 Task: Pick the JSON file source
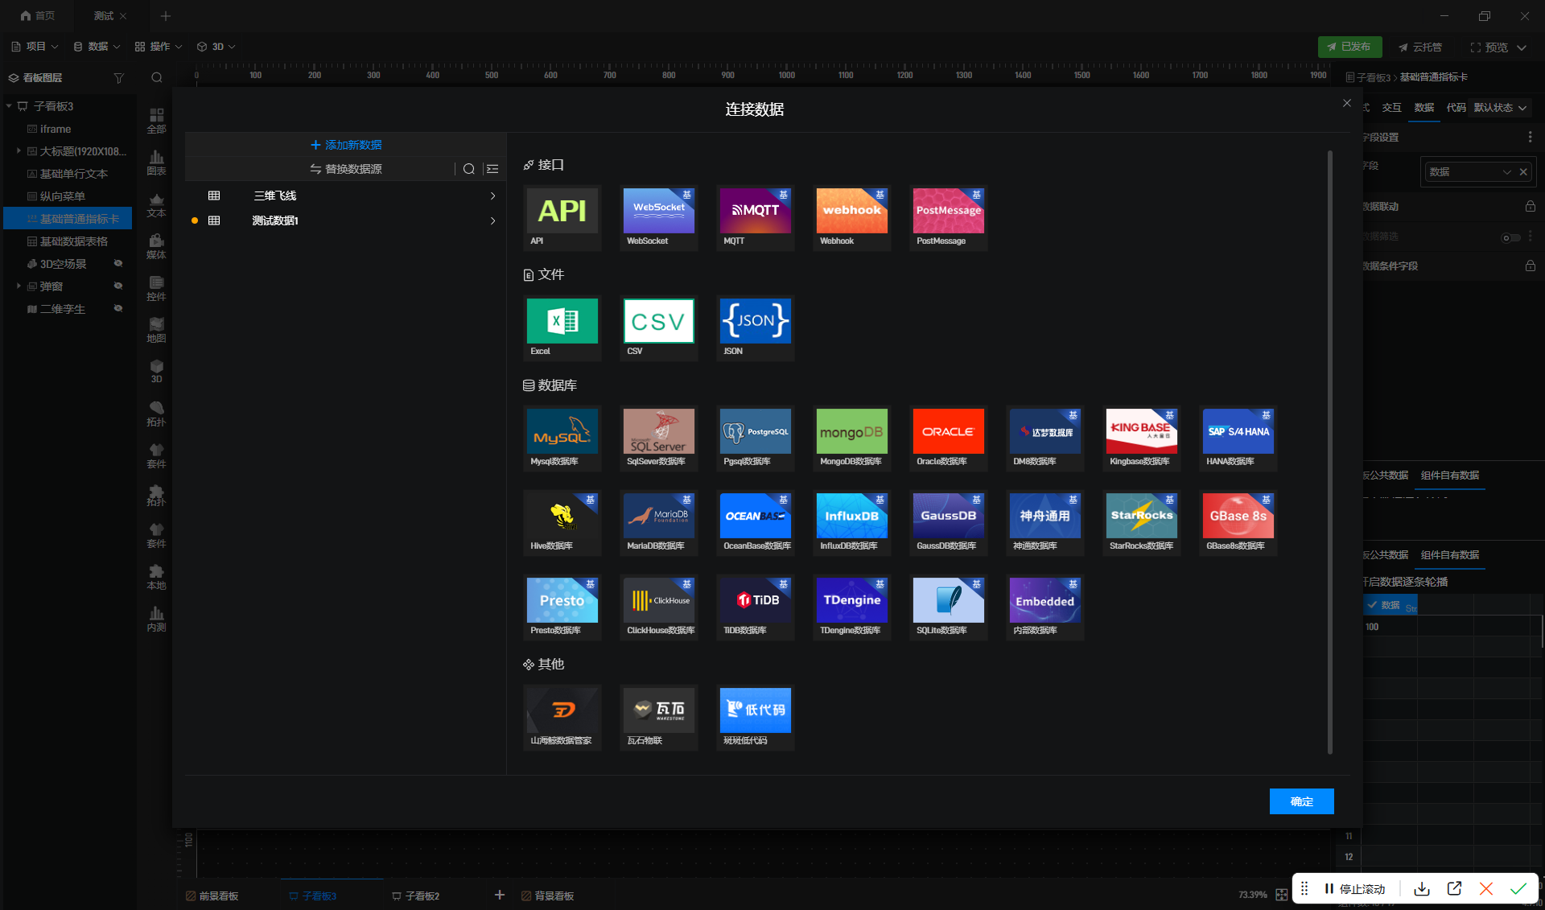[755, 327]
